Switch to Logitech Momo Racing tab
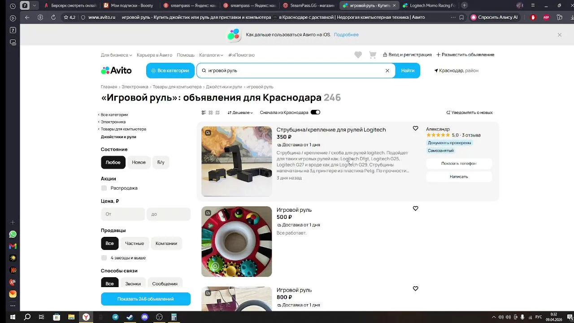The height and width of the screenshot is (323, 574). point(428,5)
